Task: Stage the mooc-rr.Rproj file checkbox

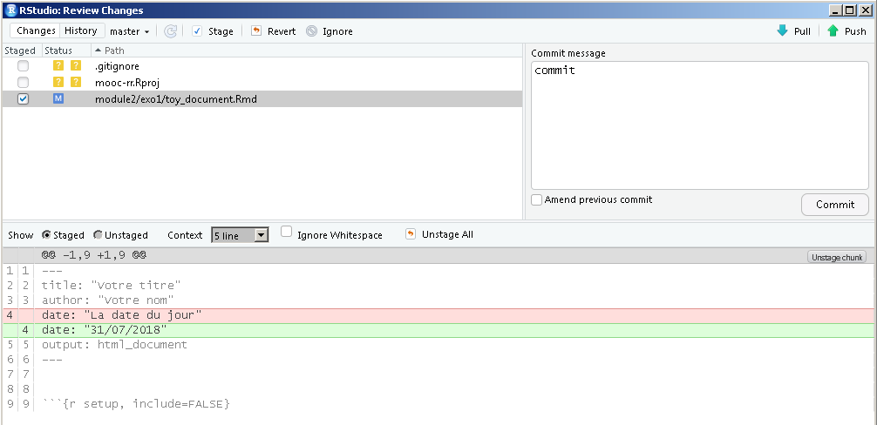Action: pos(23,83)
